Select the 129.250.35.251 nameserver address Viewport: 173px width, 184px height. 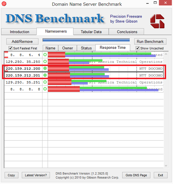23,82
